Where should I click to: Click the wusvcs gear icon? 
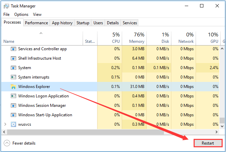[x=13, y=124]
